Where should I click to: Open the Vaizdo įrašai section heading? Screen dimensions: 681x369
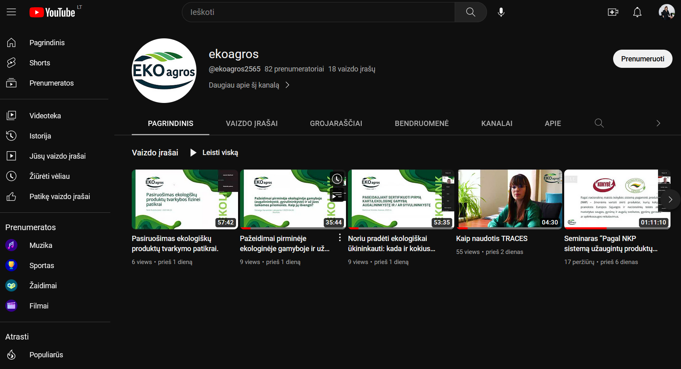(155, 153)
